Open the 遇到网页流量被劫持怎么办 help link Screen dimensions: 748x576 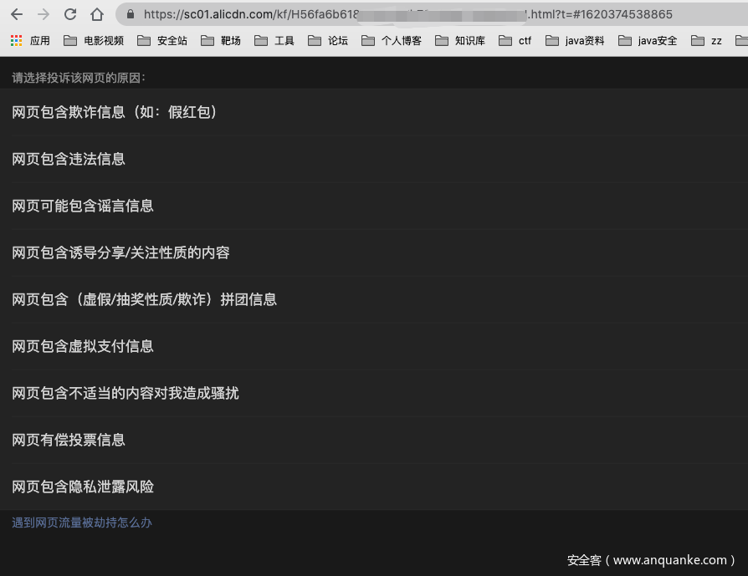[81, 520]
